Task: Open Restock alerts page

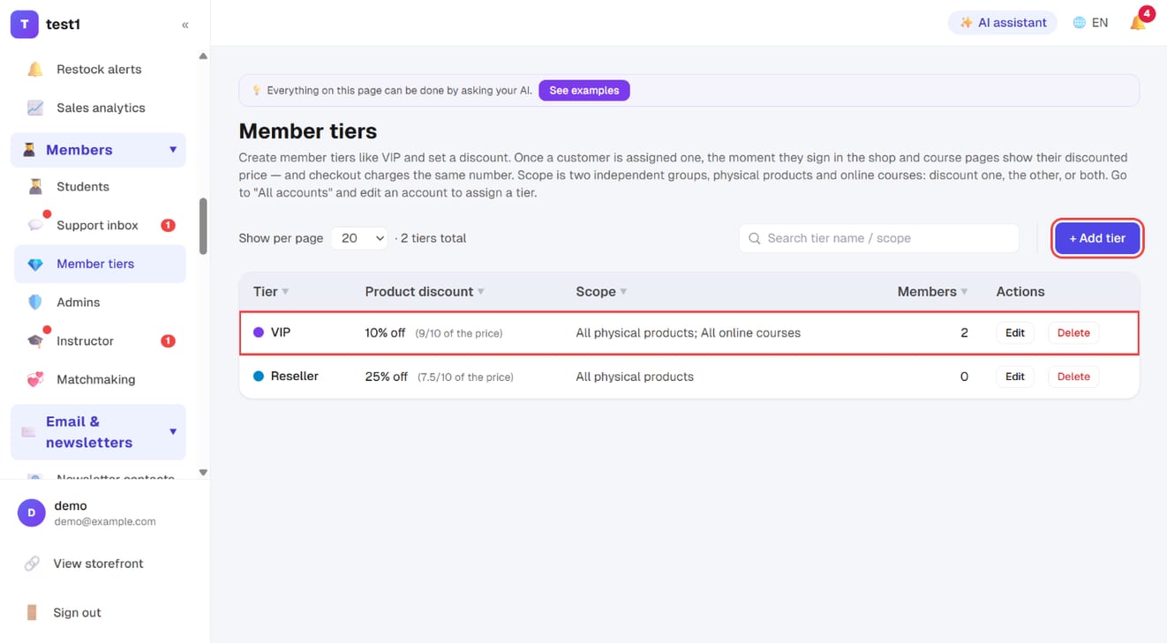Action: [x=99, y=70]
